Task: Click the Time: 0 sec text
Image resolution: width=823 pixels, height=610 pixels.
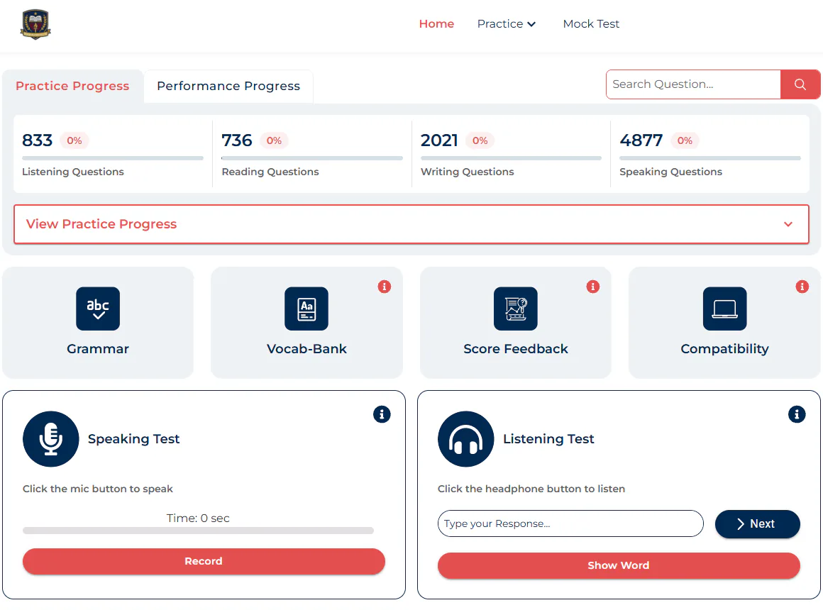Action: tap(198, 518)
